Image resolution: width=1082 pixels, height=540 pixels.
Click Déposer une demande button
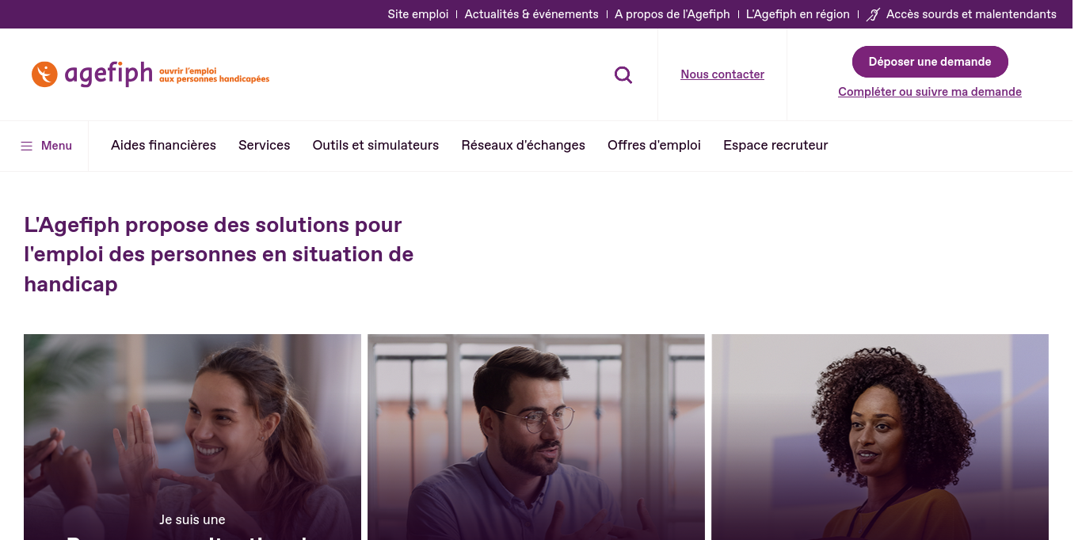tap(930, 62)
